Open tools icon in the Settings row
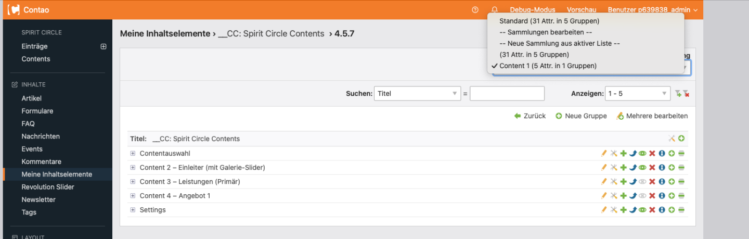The width and height of the screenshot is (749, 239). (614, 210)
